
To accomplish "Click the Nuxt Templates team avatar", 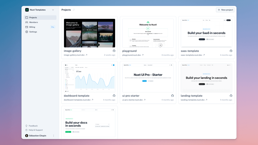I will [x=27, y=10].
